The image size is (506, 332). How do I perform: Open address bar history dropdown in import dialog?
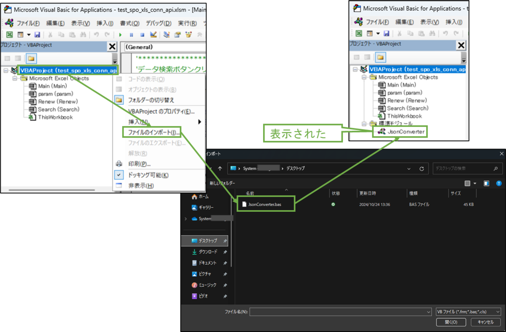click(409, 168)
